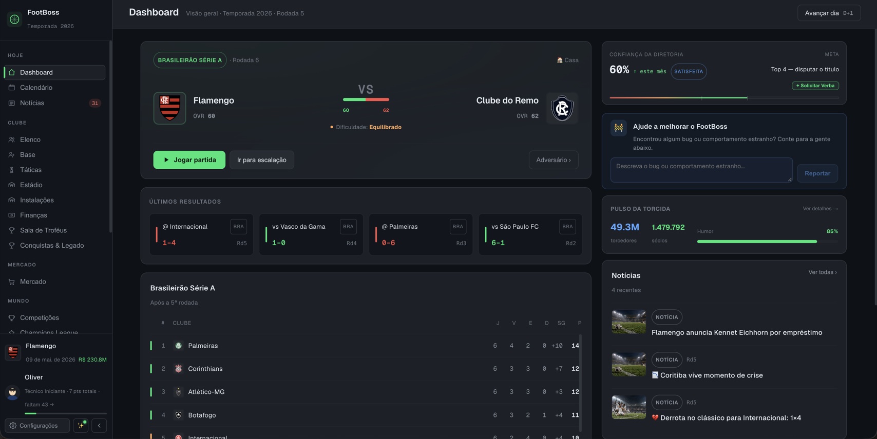Click the SATISFEITA status badge

pos(689,71)
